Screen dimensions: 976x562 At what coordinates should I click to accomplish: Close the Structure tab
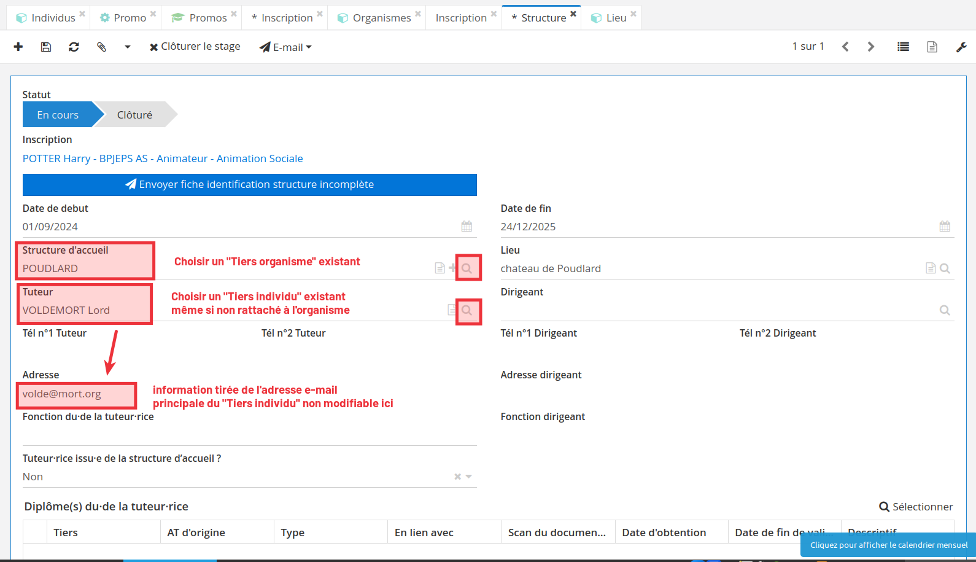pos(573,14)
